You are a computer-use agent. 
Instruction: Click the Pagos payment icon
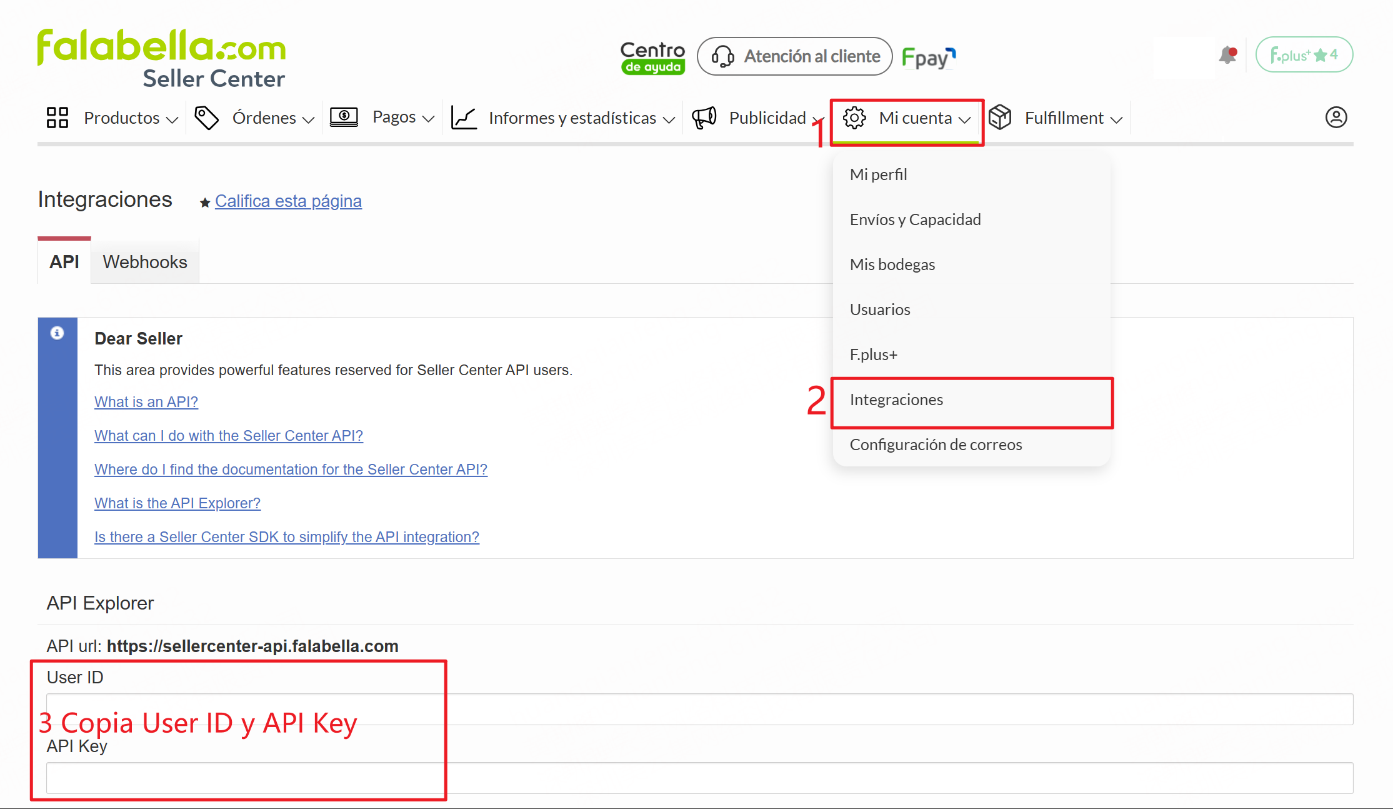tap(343, 116)
